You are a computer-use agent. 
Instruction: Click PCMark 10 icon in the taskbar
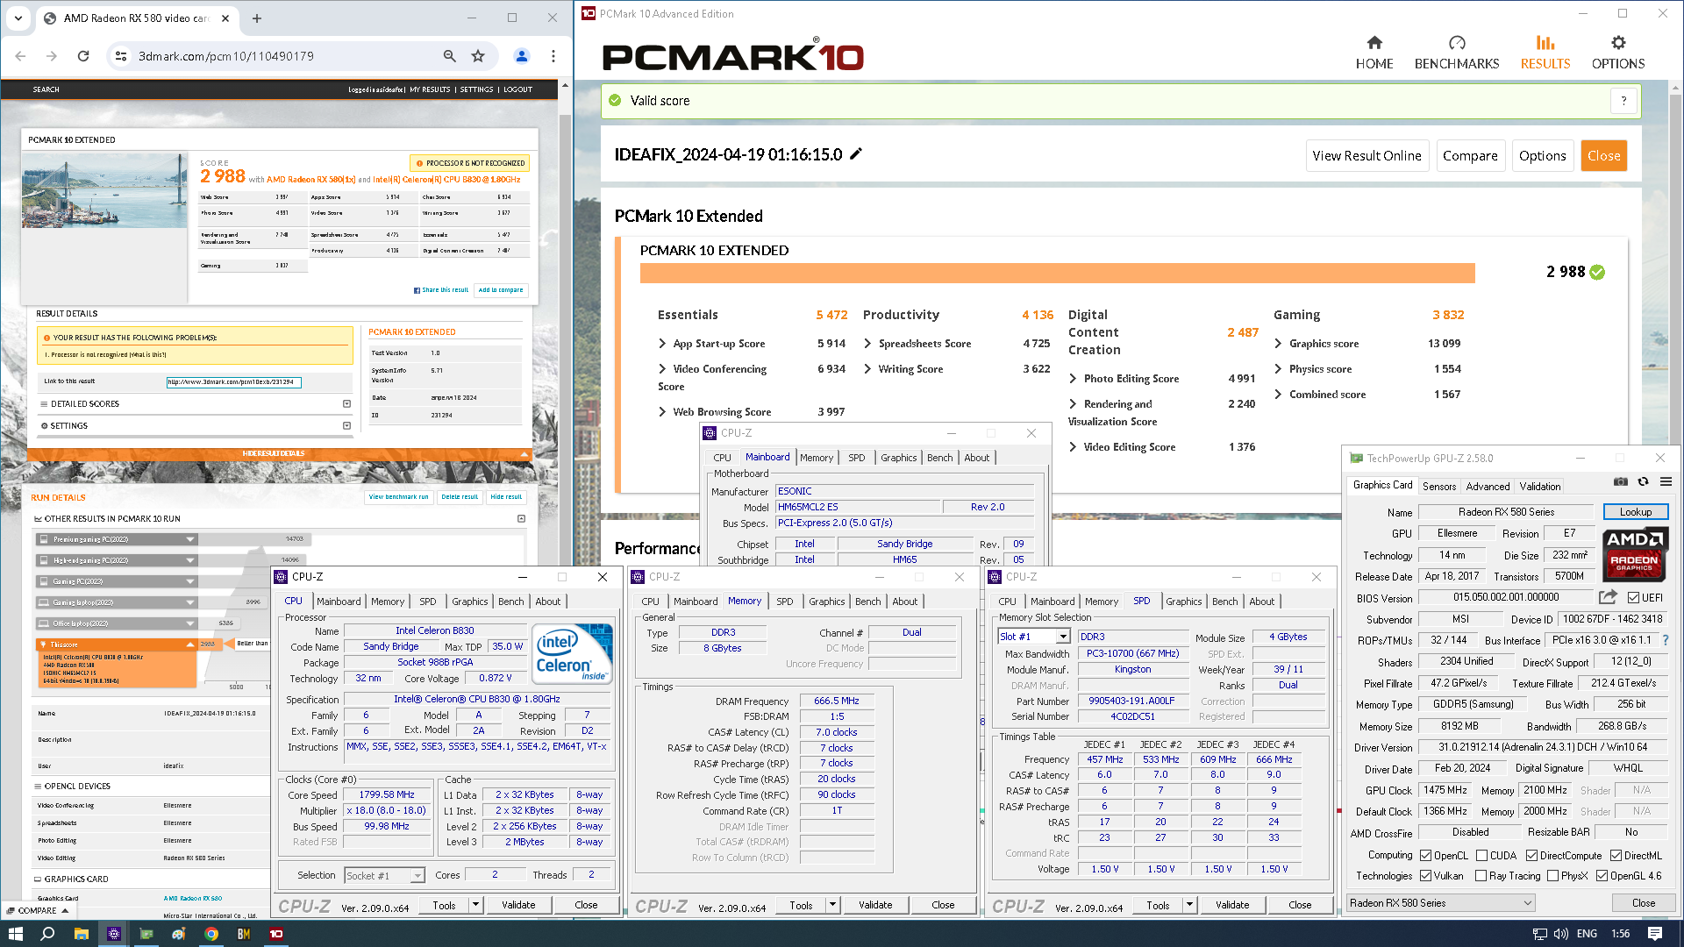click(276, 934)
